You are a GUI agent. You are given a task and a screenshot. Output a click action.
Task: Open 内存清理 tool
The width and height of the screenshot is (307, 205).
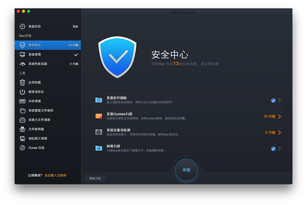pyautogui.click(x=48, y=101)
